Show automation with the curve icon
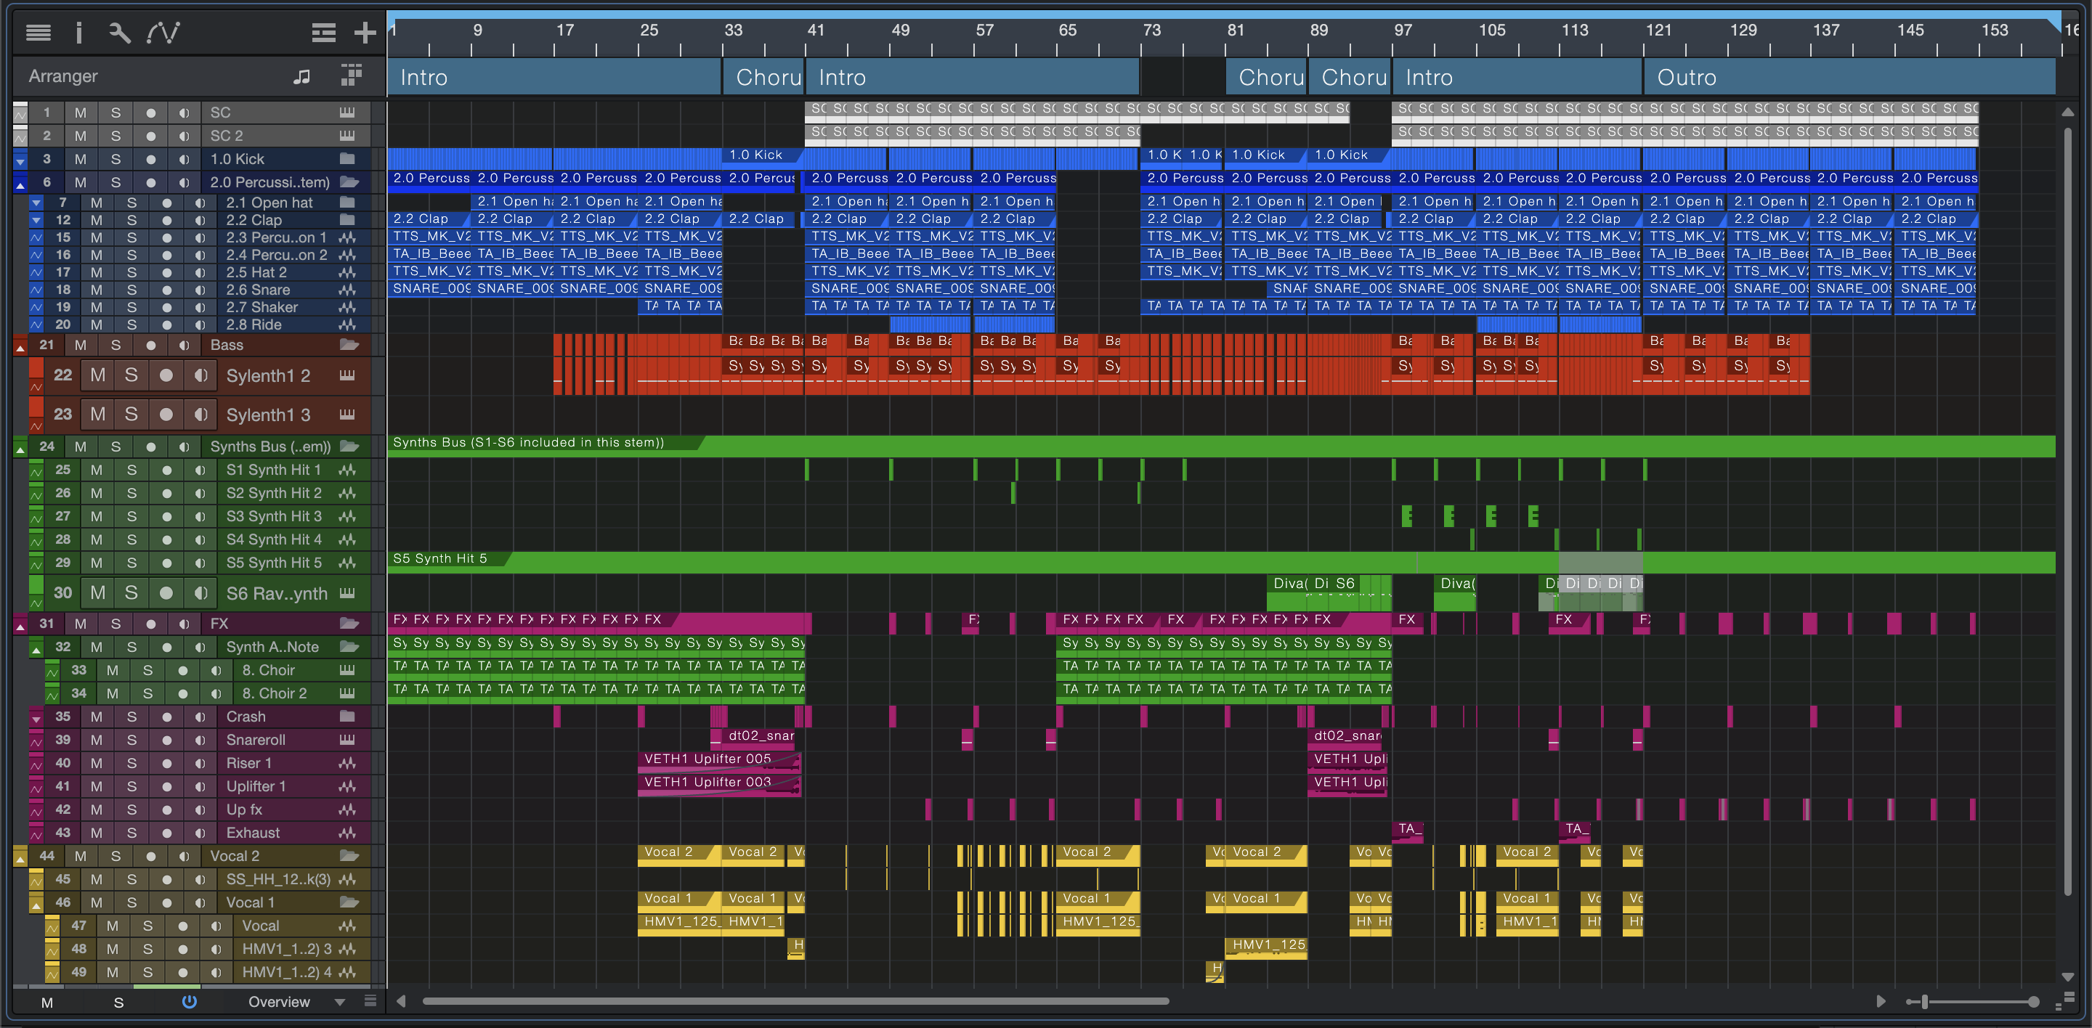 tap(163, 33)
